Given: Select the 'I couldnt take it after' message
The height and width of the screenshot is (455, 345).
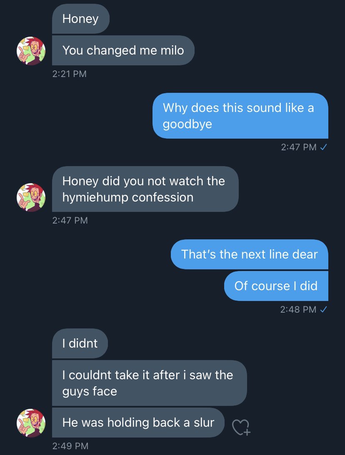Looking at the screenshot, I should [x=149, y=383].
